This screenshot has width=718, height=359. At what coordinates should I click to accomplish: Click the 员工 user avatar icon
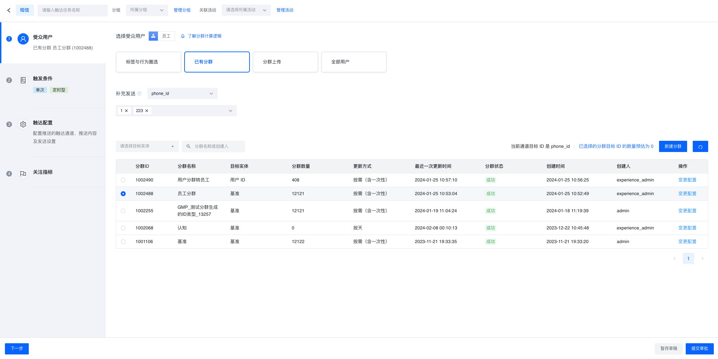tap(153, 36)
